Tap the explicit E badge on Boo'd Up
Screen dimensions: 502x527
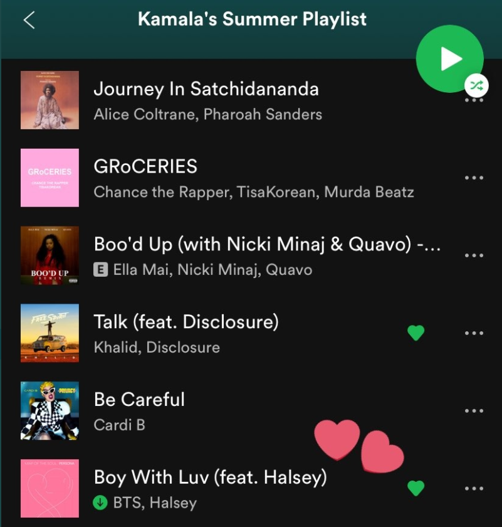coord(101,270)
